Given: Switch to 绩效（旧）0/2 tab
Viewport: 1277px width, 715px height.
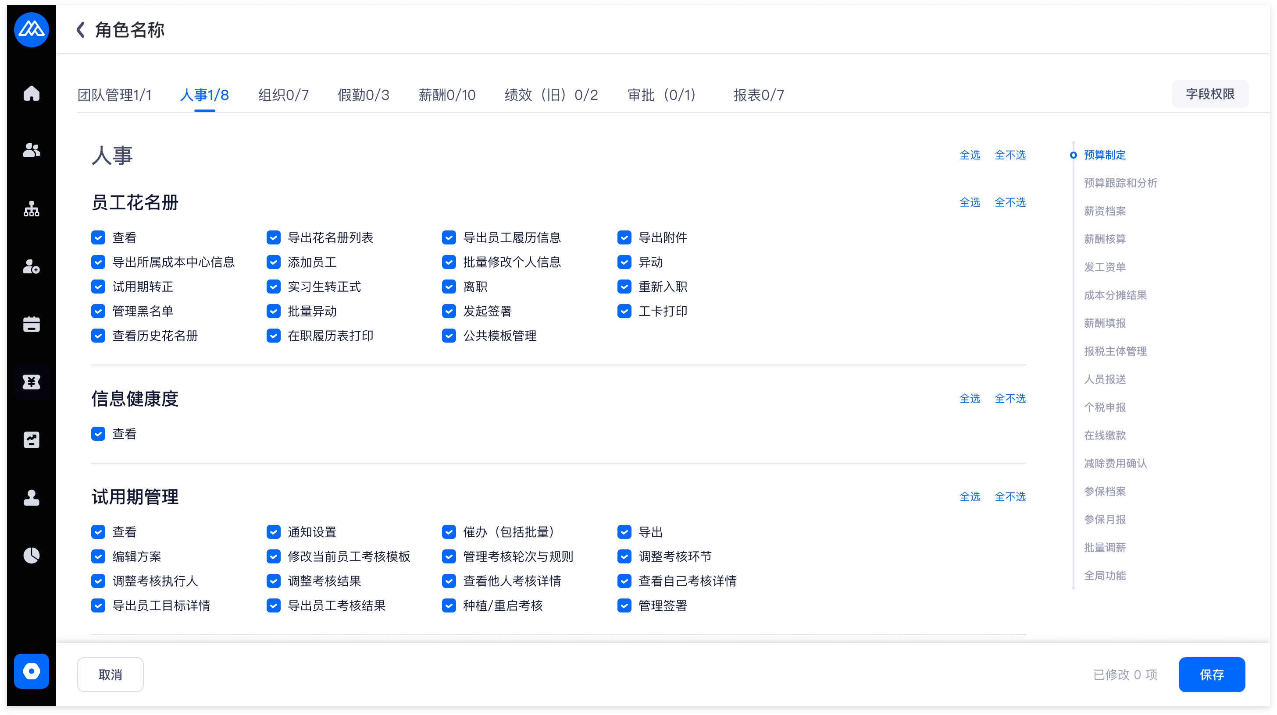Looking at the screenshot, I should (551, 95).
